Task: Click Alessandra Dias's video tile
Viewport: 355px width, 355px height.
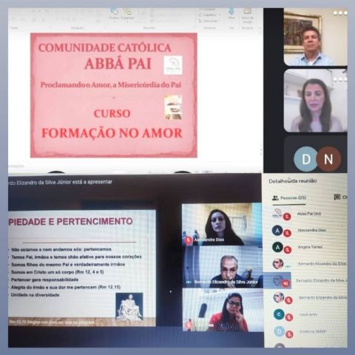Action: (x=222, y=224)
